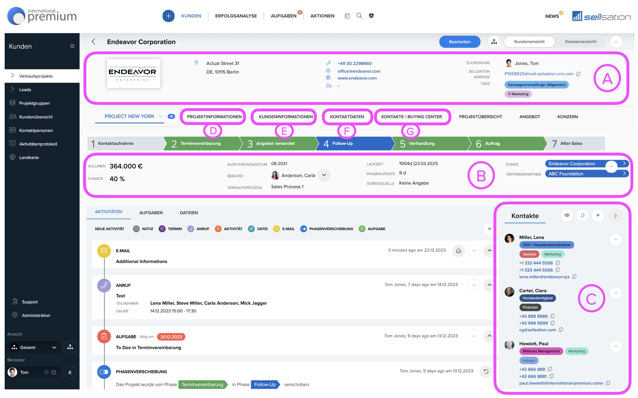Expand the PROJECT NEW YORK dropdown
638x398 pixels.
pos(161,116)
